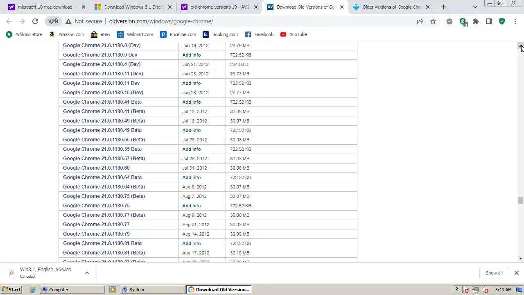Image resolution: width=524 pixels, height=295 pixels.
Task: Click Add info for Chrome 21.0.1180.81 Beta
Action: (191, 243)
